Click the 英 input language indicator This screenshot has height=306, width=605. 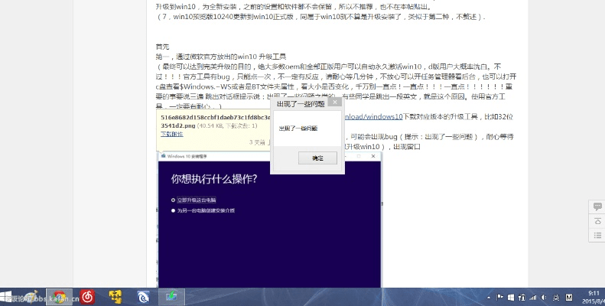[x=556, y=298]
